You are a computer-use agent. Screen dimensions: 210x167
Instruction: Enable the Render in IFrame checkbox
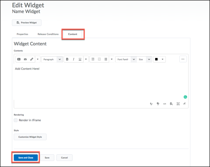(x=16, y=120)
